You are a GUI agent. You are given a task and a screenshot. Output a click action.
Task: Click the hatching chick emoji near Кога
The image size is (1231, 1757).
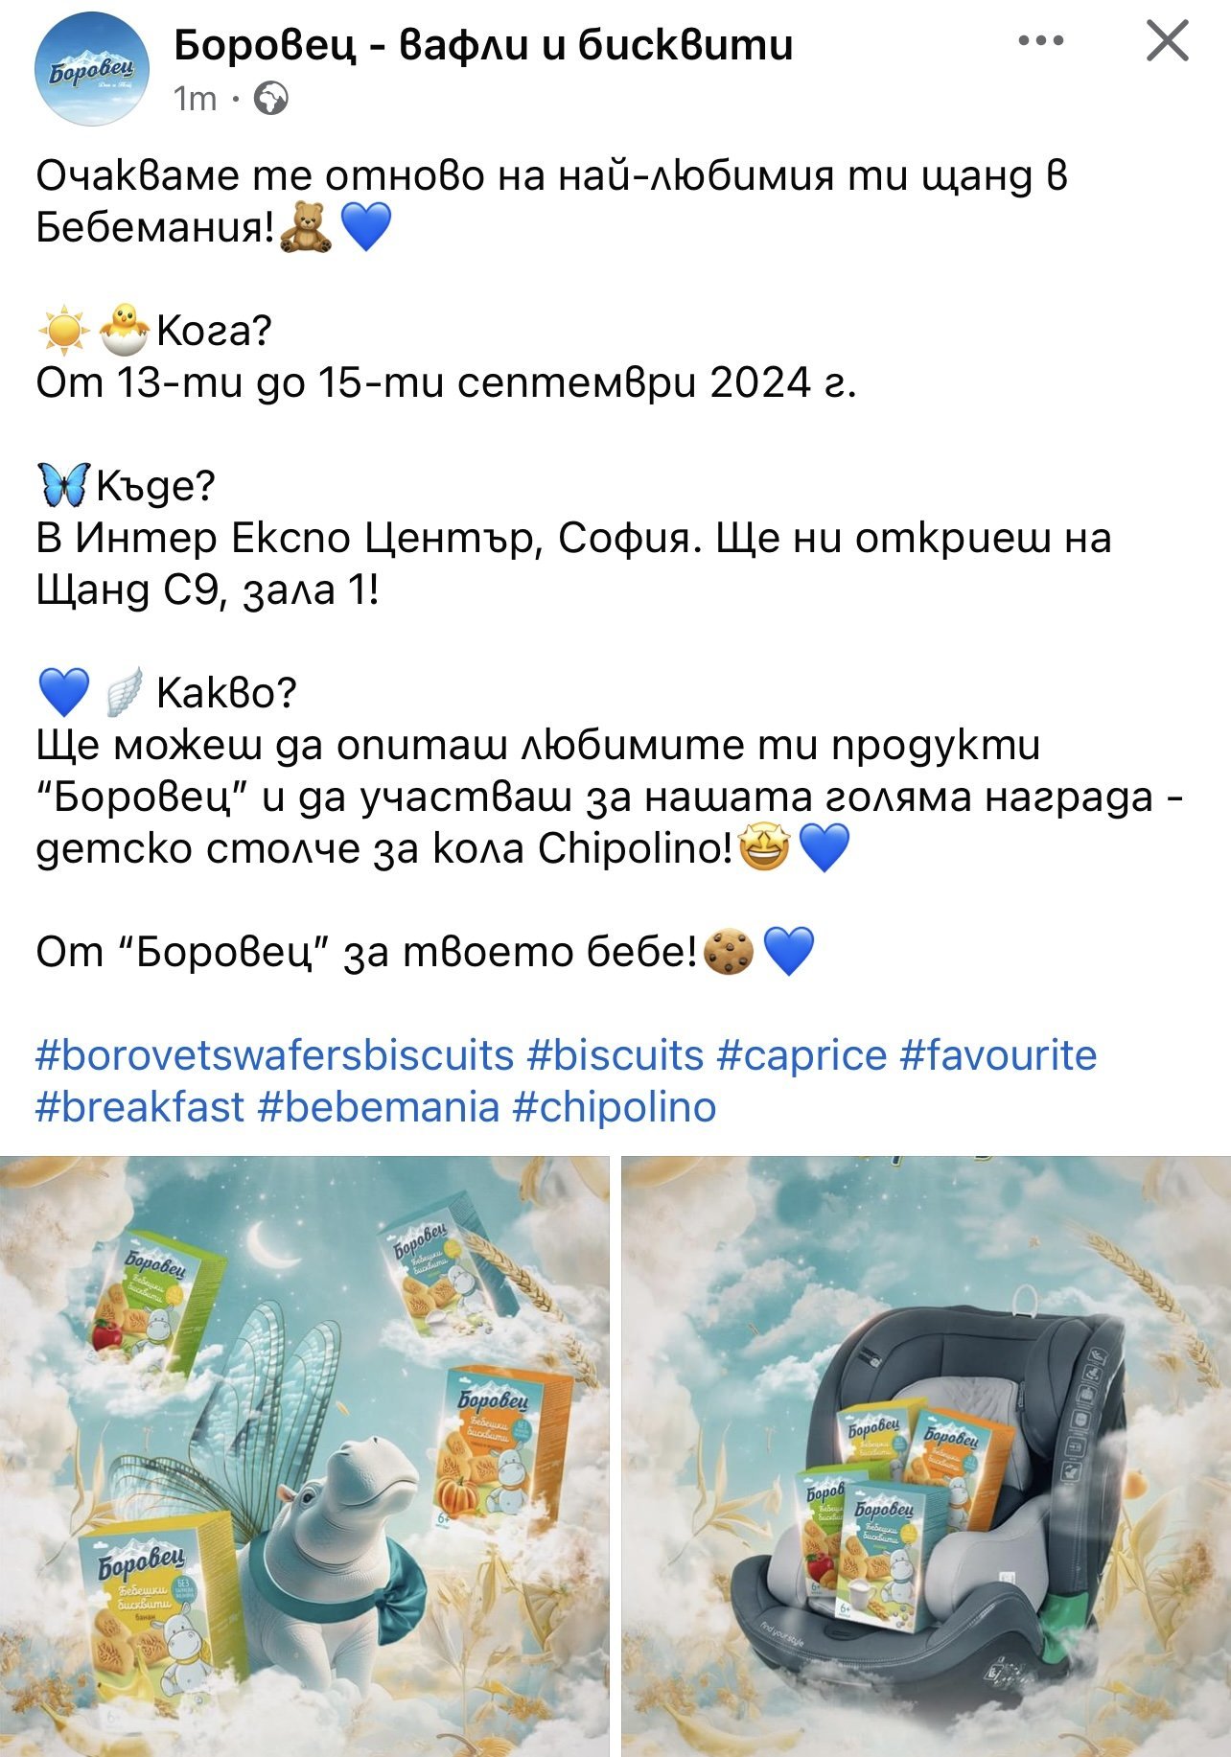[126, 331]
